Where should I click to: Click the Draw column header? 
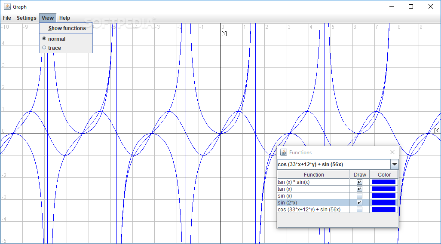click(x=359, y=174)
